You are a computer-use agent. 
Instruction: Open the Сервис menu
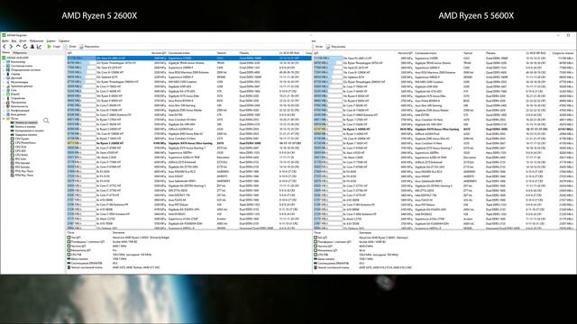51,40
